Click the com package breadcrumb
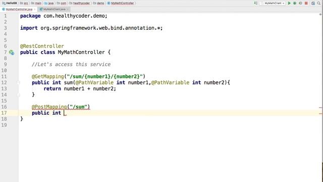 tap(62, 3)
